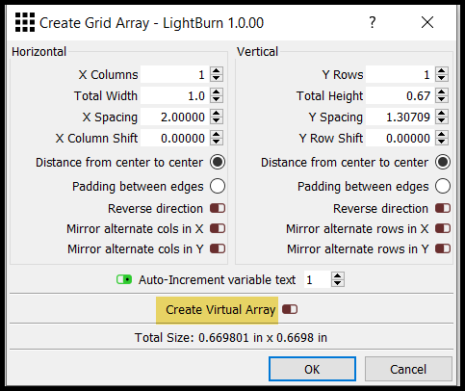Screen dimensions: 465x391
Task: Enable Mirror alternate rows in Y
Action: coord(443,248)
